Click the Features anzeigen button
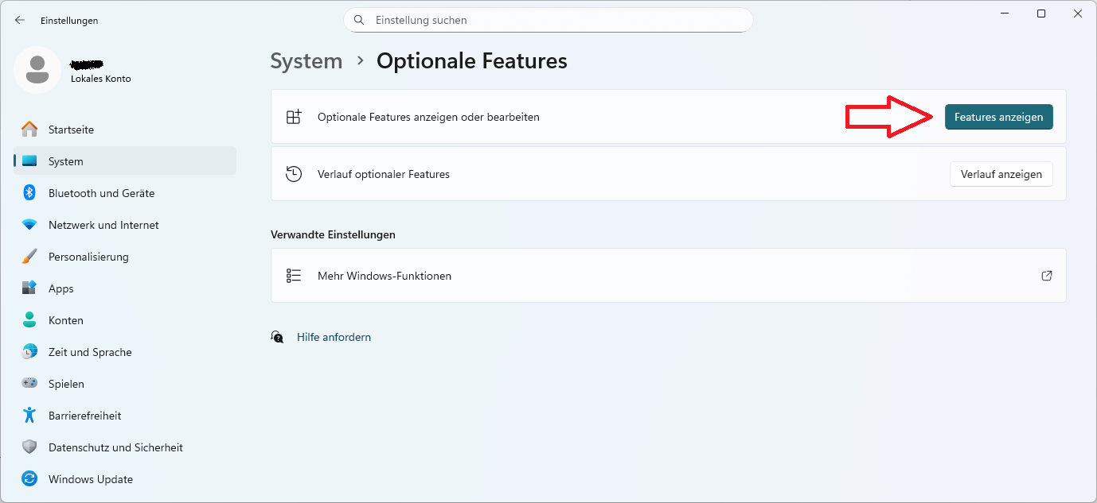 click(998, 116)
